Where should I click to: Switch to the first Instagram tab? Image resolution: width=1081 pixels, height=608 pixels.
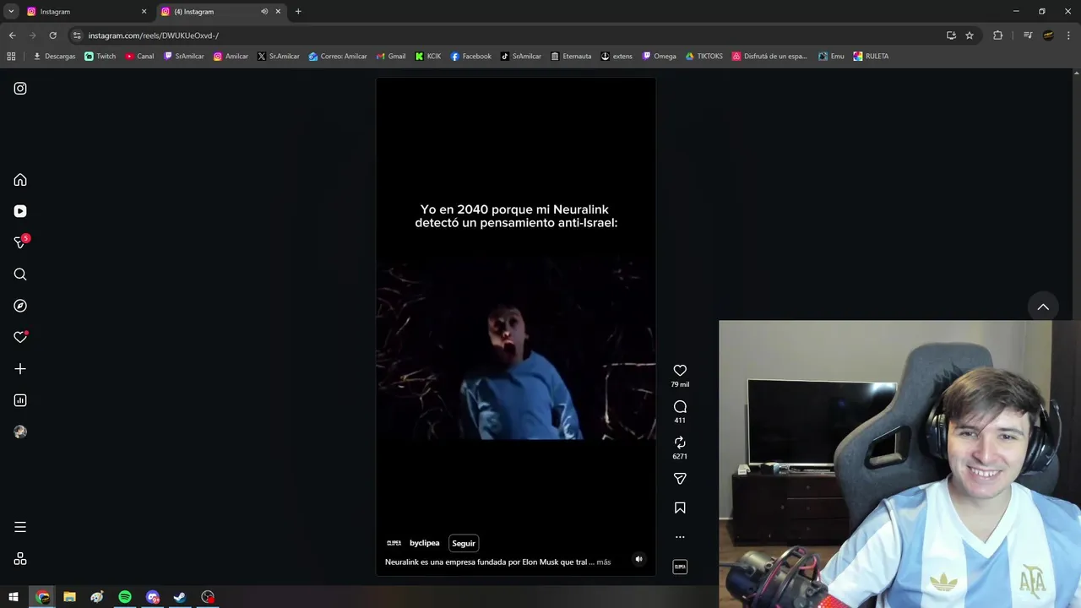[87, 12]
